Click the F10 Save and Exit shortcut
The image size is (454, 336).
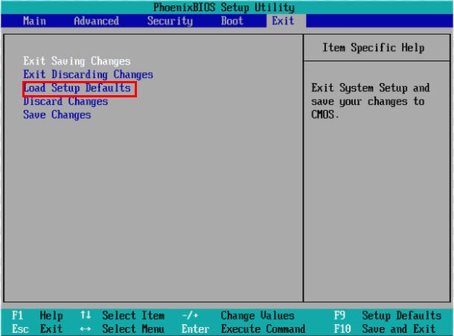point(387,329)
